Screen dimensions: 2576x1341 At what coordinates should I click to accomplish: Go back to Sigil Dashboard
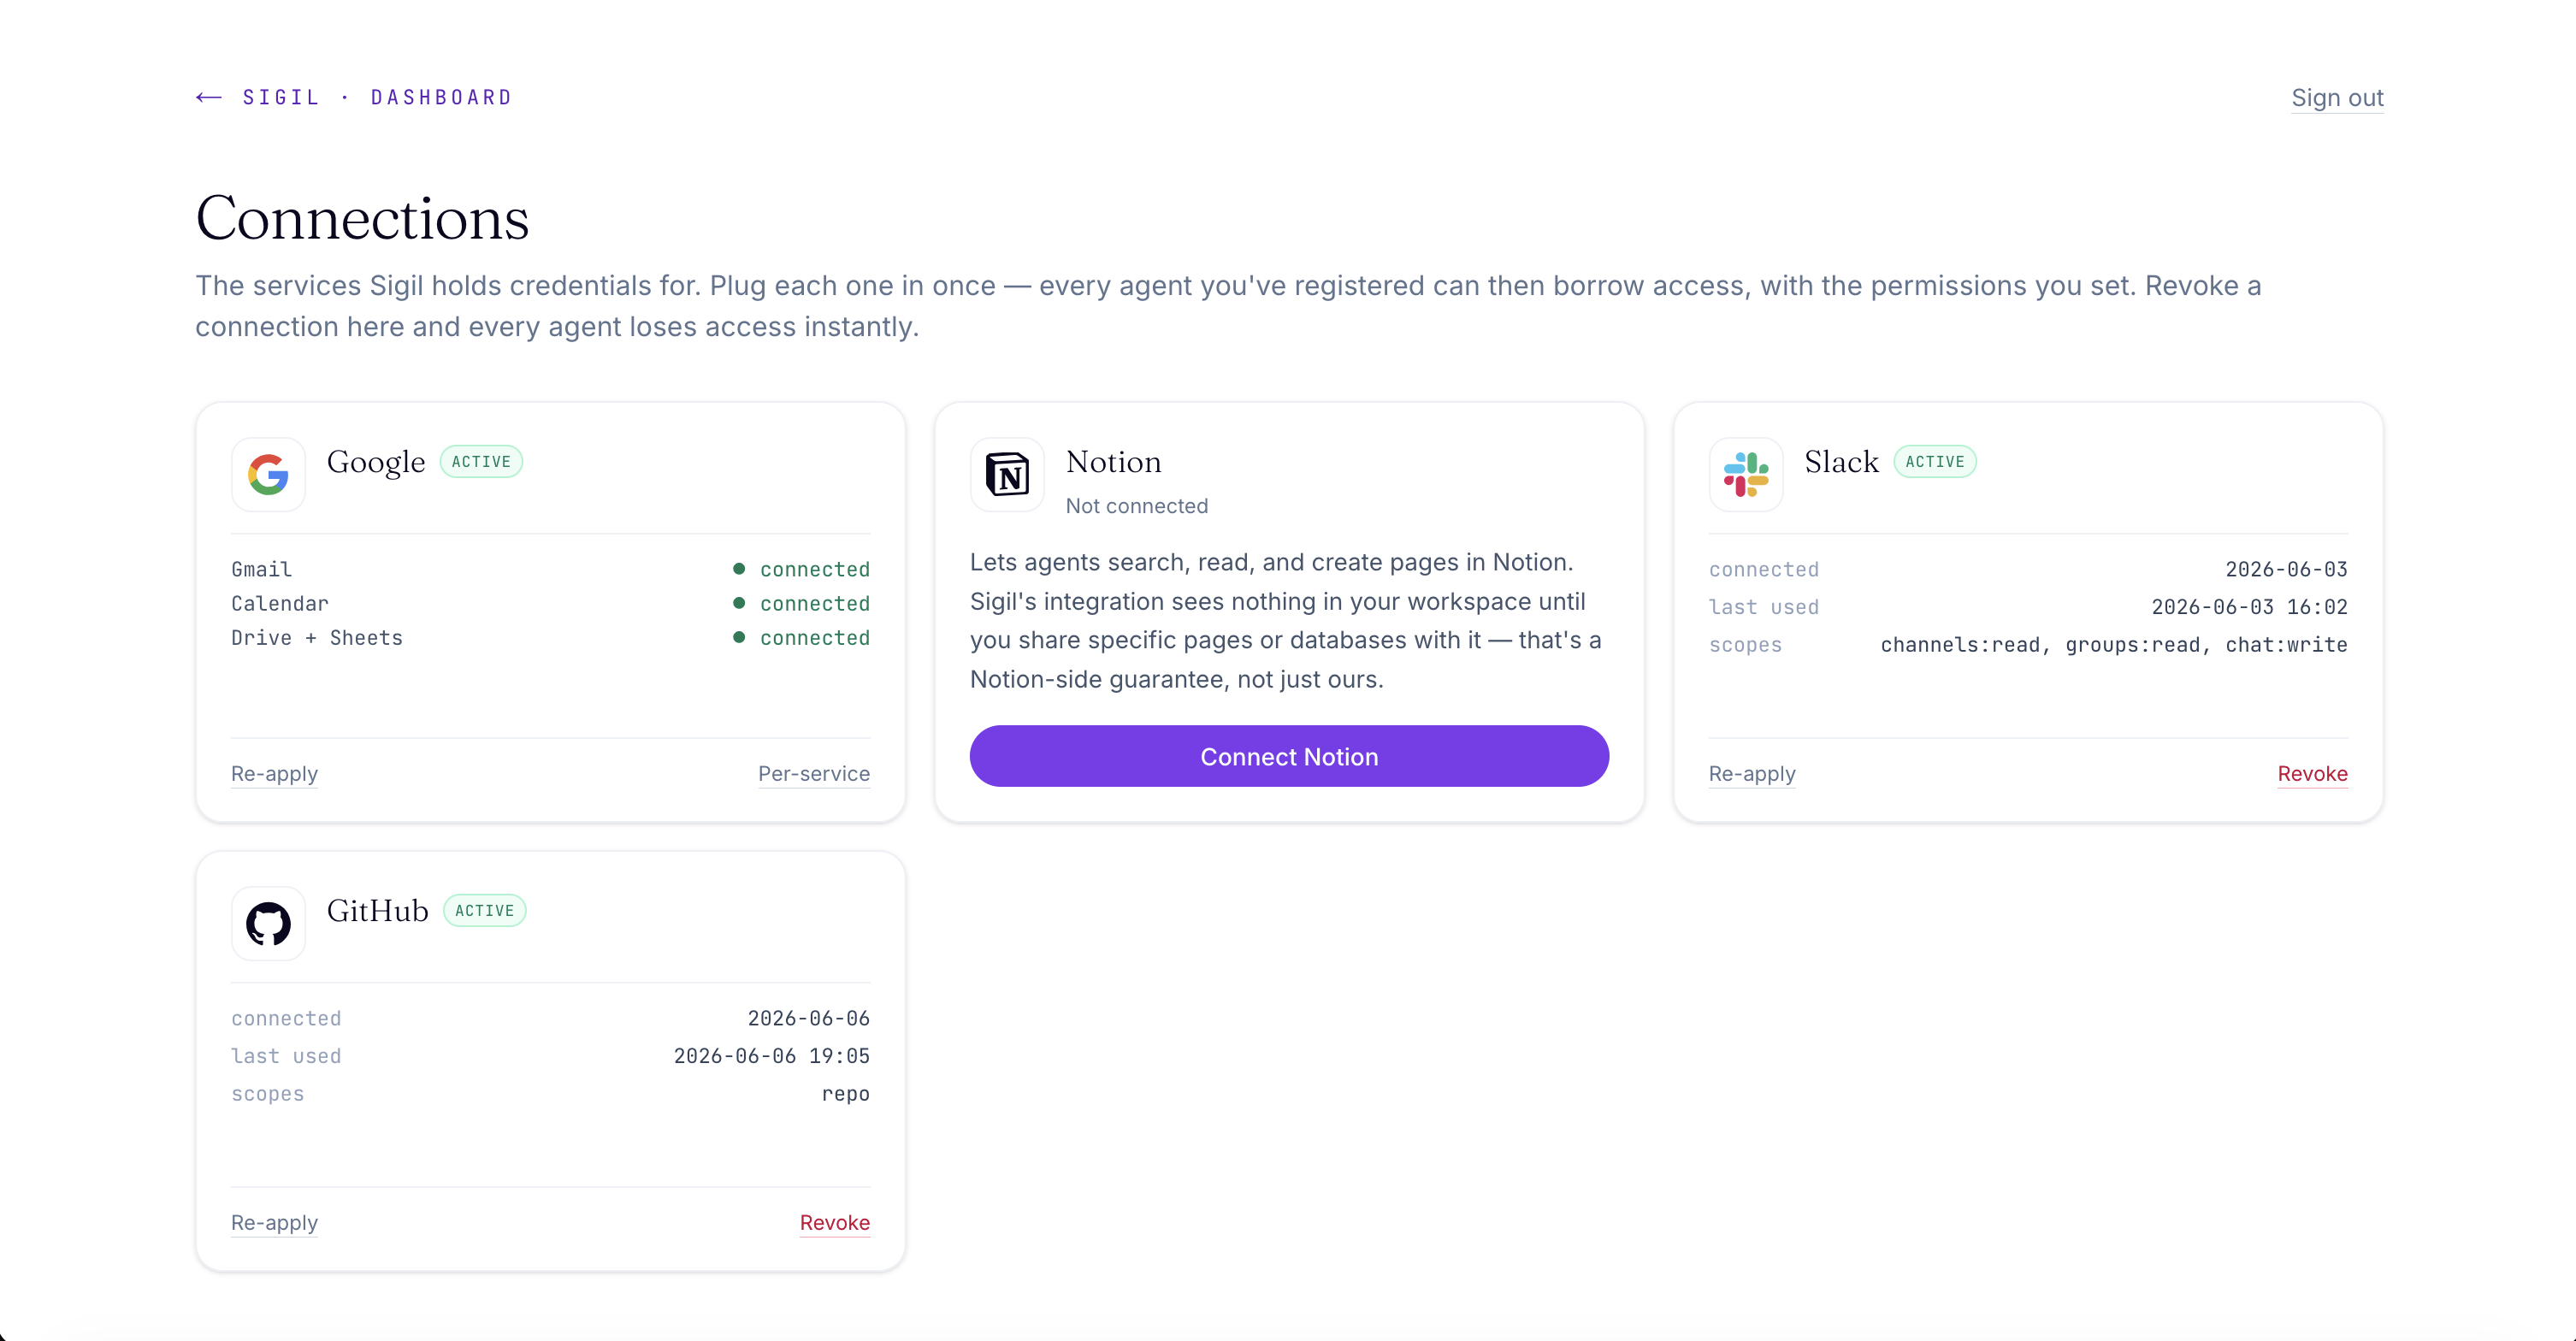click(x=354, y=97)
